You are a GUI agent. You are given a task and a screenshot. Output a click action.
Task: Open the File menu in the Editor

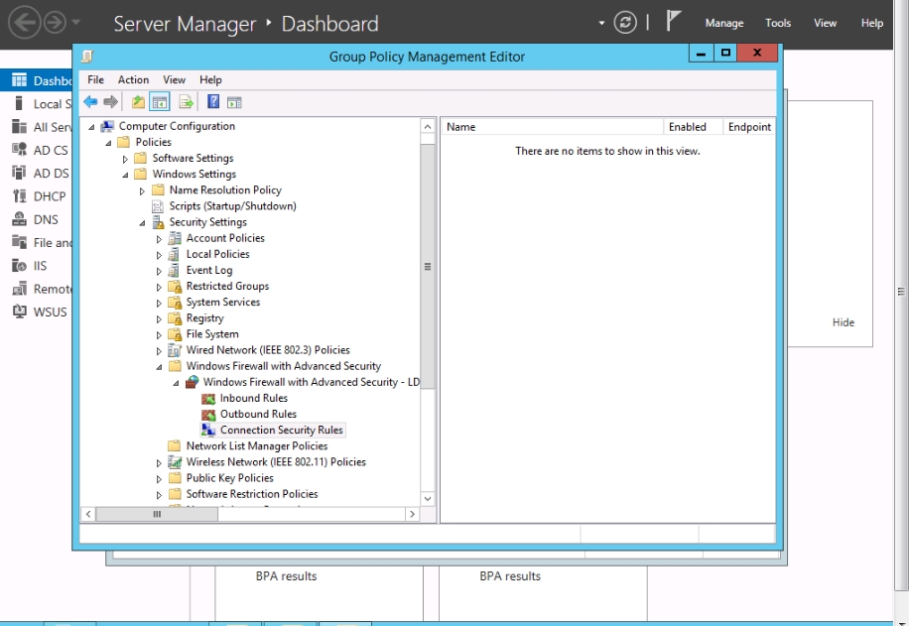pyautogui.click(x=95, y=80)
